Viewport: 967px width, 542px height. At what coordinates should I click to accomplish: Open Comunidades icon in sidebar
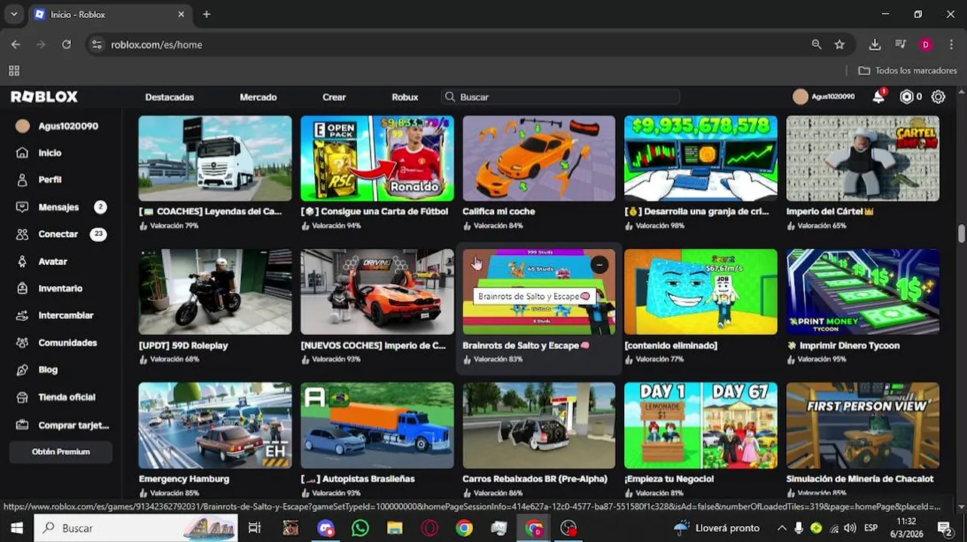coord(23,343)
